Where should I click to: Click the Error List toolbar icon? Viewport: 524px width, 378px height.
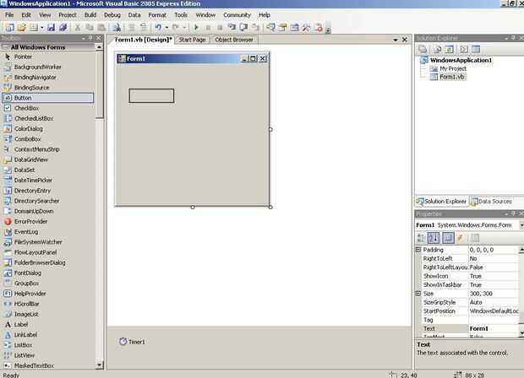(x=319, y=27)
